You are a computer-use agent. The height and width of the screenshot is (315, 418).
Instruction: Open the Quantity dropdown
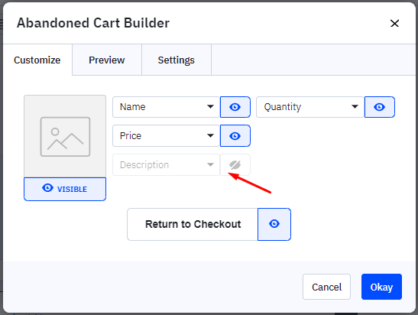[310, 107]
